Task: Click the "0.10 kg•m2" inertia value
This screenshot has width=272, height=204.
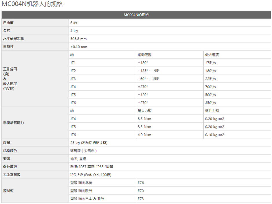Action: click(x=214, y=135)
